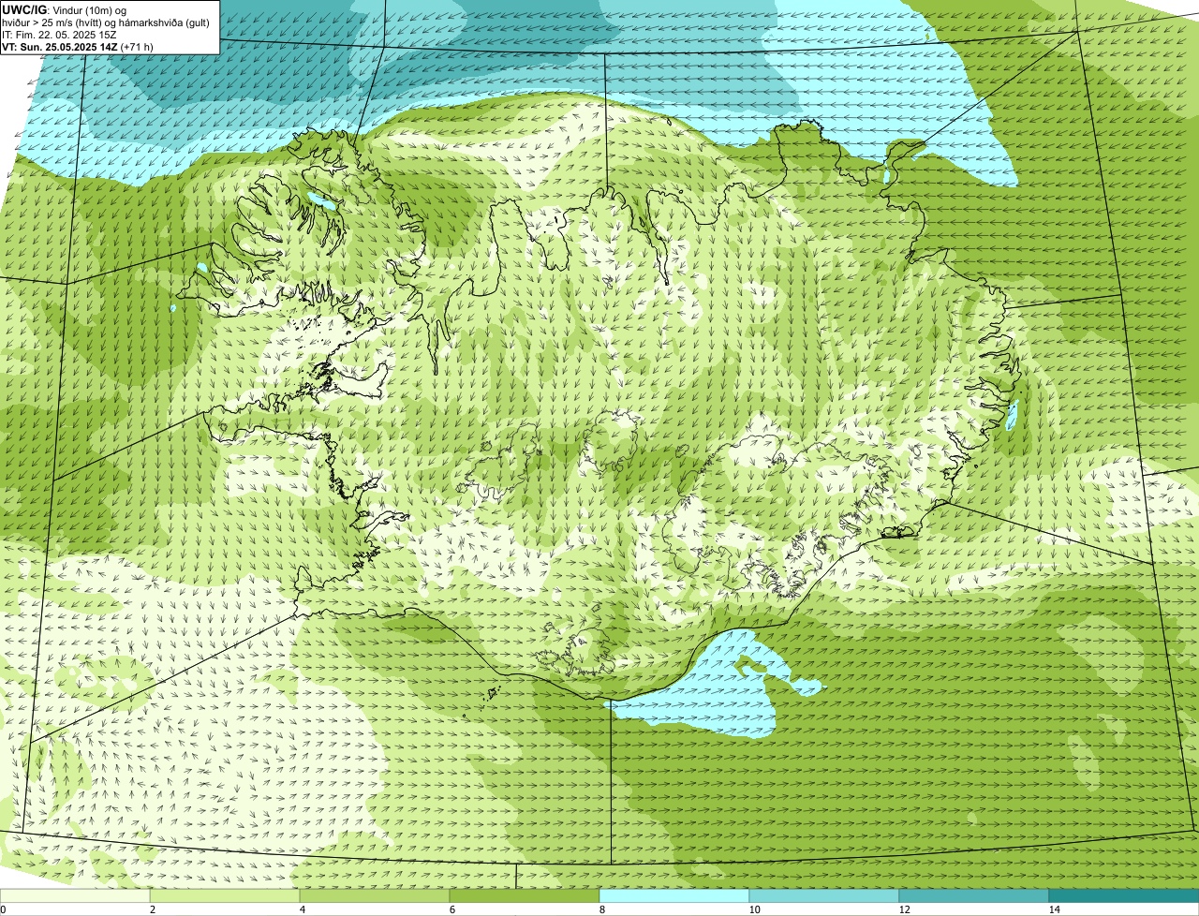Click the darkest teal swatch above 14 m/s

tap(1124, 895)
